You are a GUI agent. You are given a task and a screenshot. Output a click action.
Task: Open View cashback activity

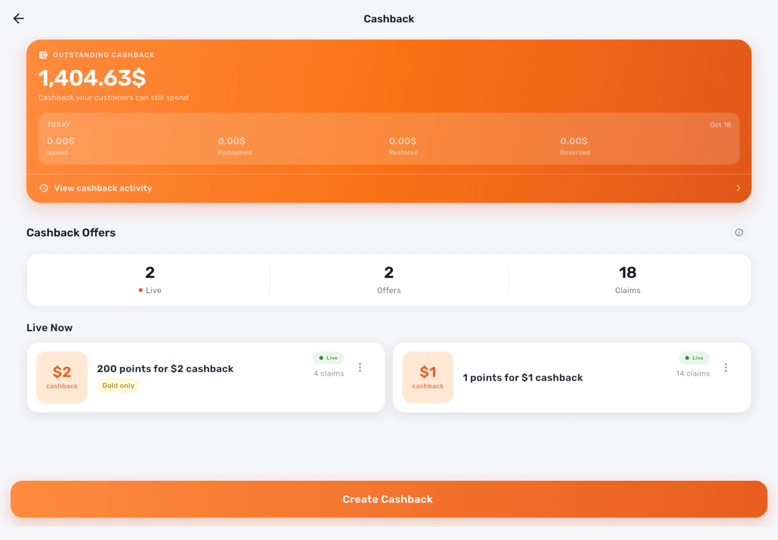(x=389, y=188)
